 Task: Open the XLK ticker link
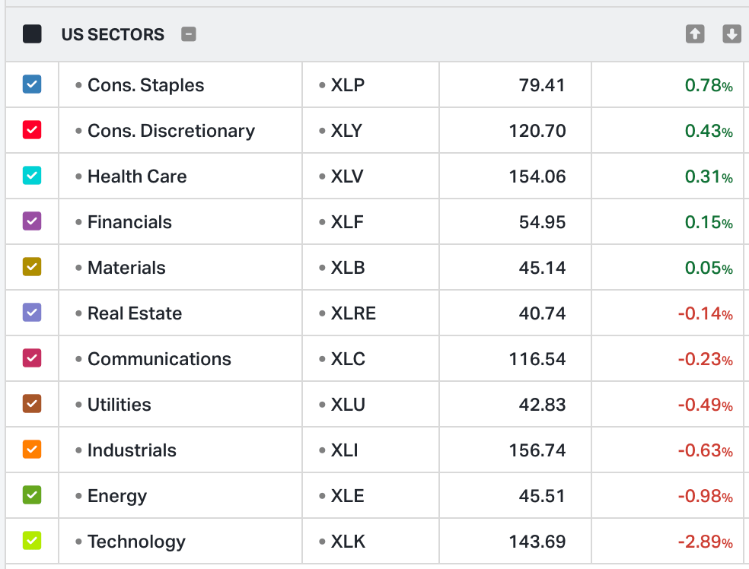coord(348,542)
